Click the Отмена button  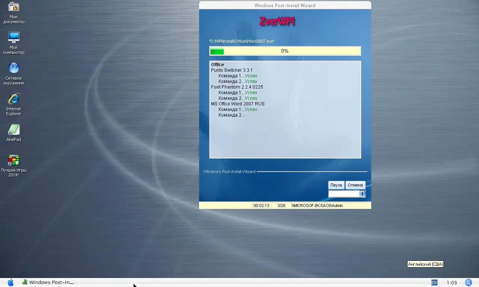pos(355,185)
